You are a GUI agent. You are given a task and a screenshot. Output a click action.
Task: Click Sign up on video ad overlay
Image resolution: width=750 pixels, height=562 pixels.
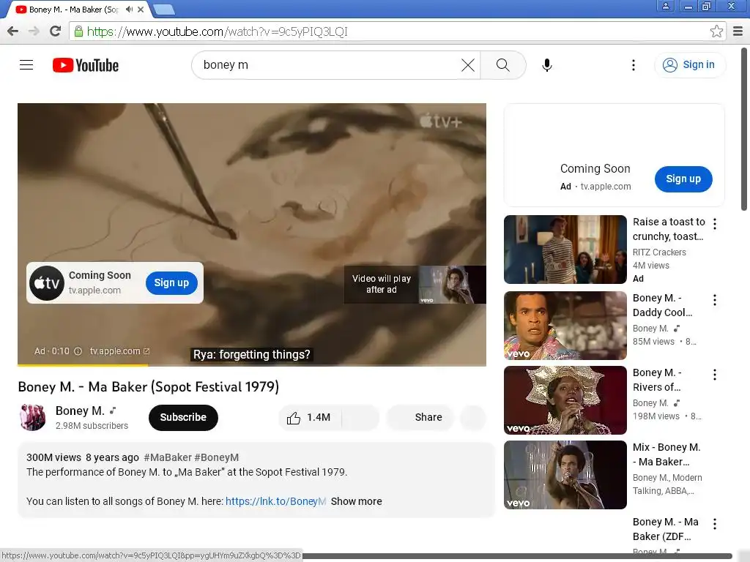pos(171,283)
